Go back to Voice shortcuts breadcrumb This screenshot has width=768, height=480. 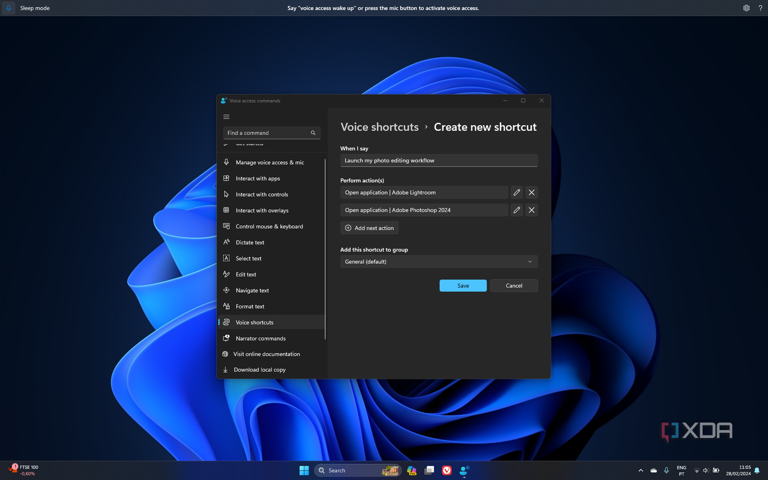(379, 127)
